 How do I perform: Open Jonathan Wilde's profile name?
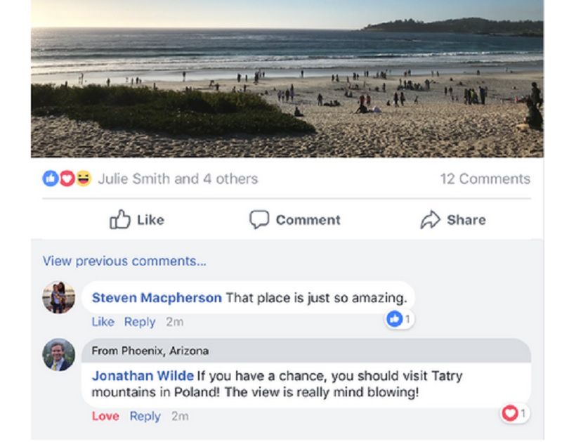(x=143, y=376)
